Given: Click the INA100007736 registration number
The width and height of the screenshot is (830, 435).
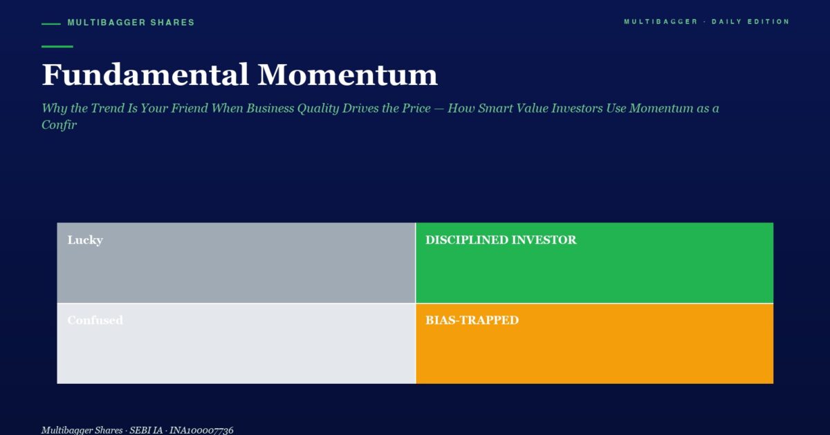Looking at the screenshot, I should [x=201, y=430].
